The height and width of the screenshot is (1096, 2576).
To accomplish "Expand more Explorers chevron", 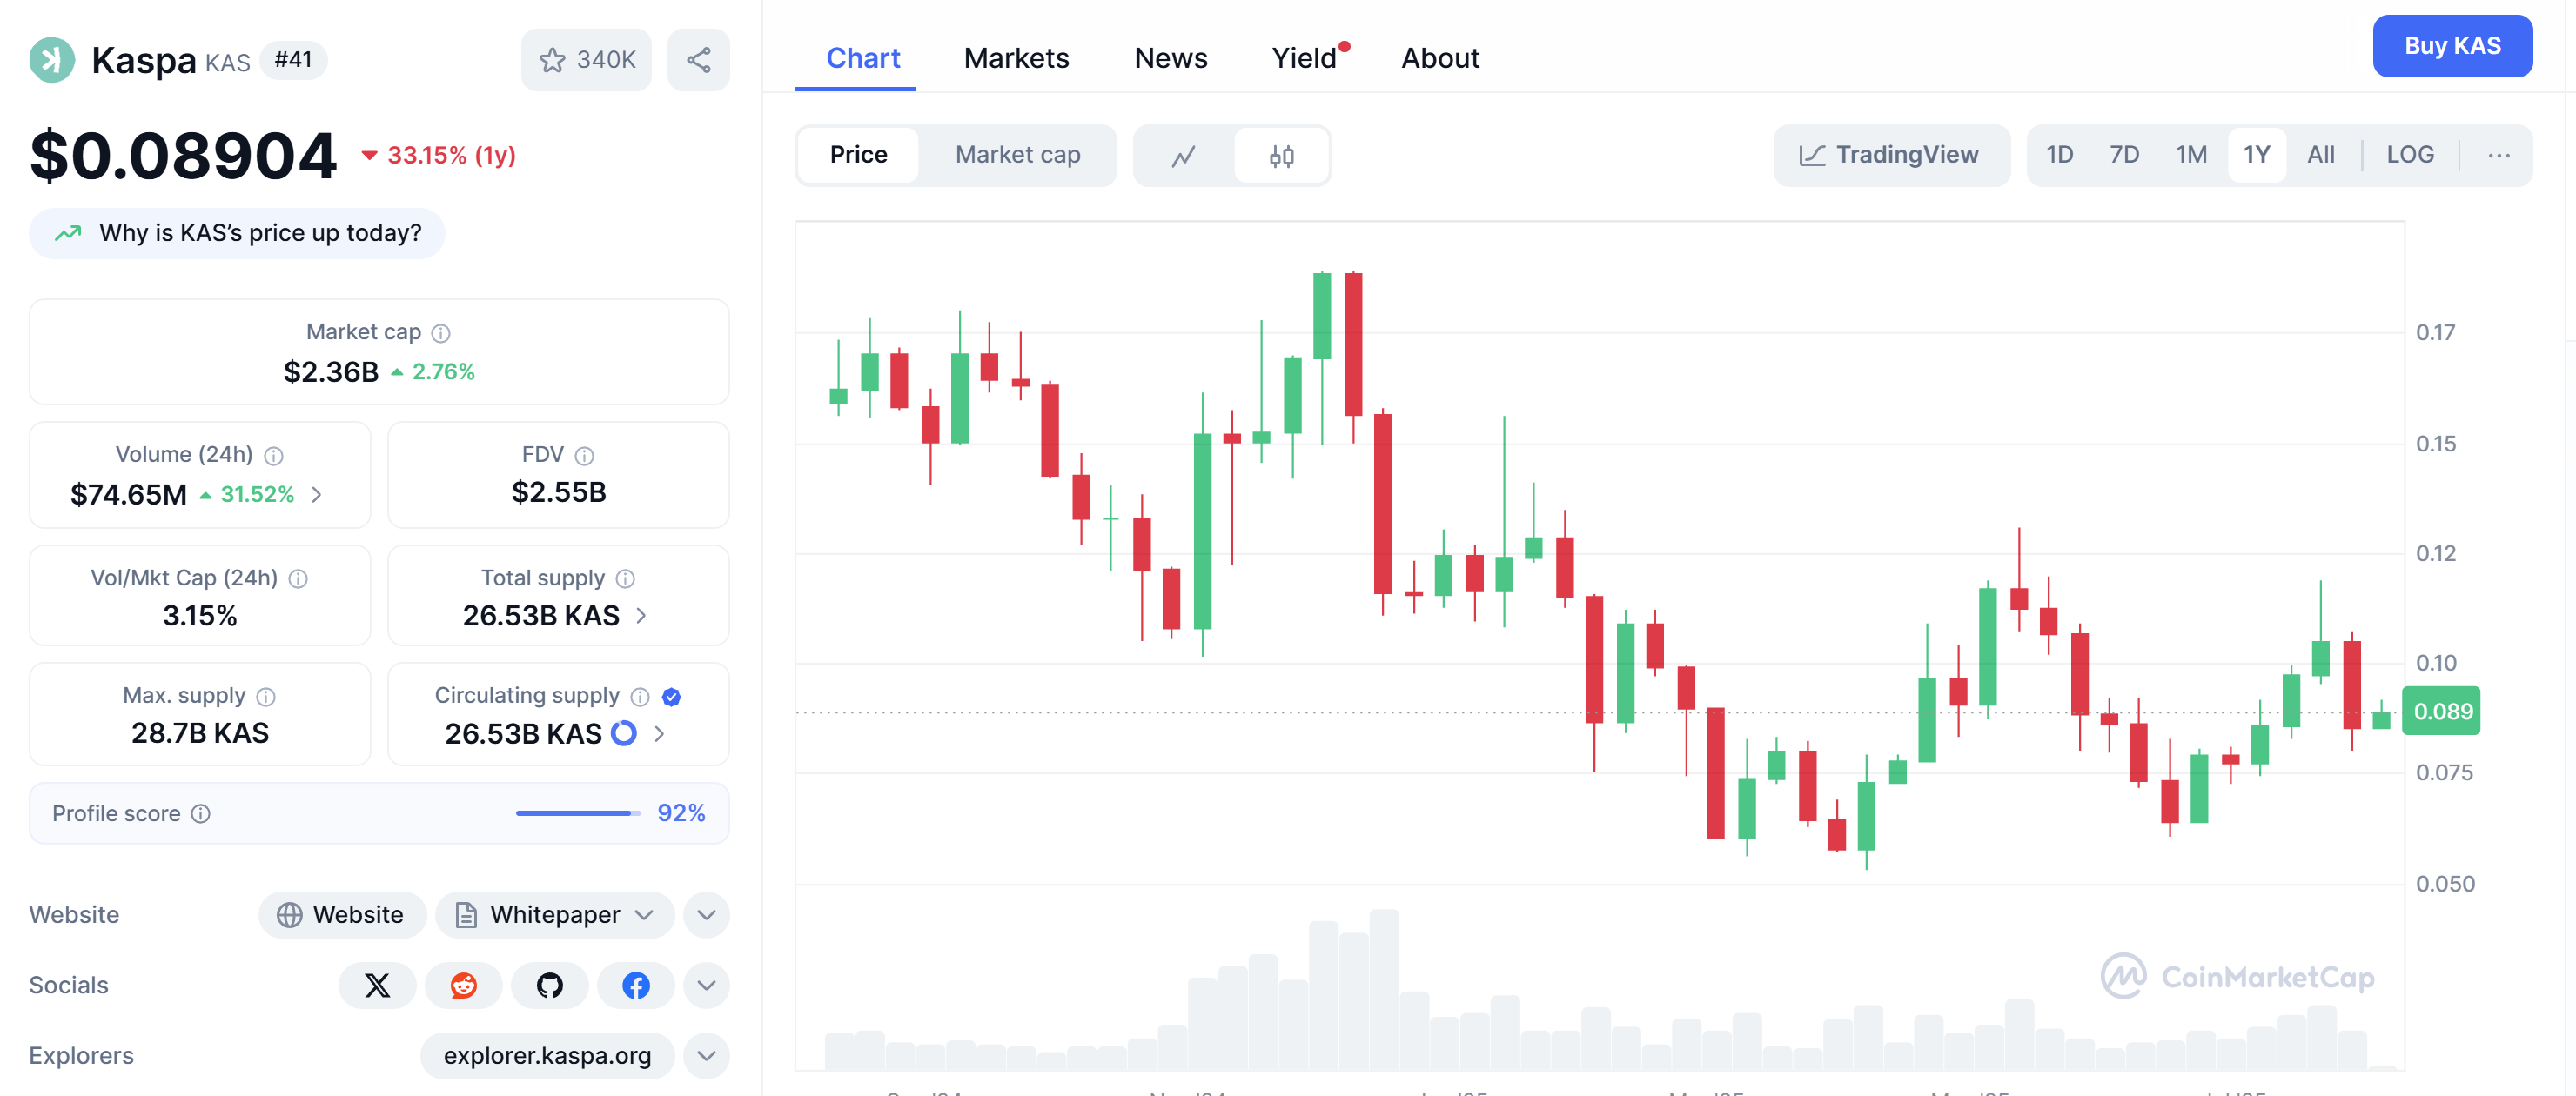I will (x=706, y=1055).
